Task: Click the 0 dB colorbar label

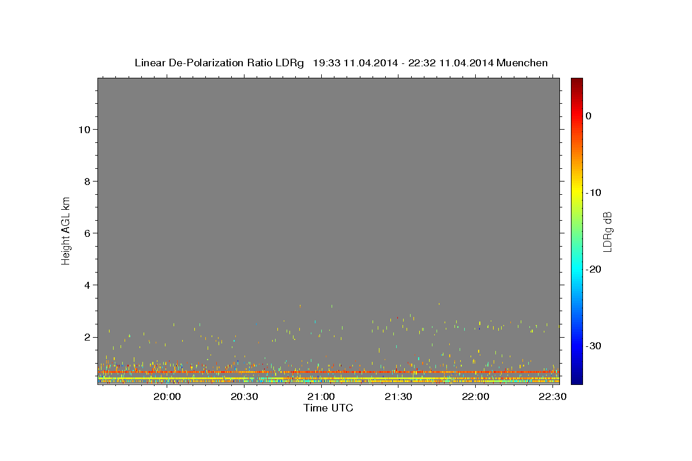Action: [589, 116]
